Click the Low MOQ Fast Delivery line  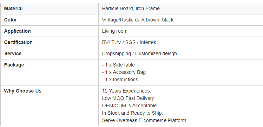(x=128, y=98)
